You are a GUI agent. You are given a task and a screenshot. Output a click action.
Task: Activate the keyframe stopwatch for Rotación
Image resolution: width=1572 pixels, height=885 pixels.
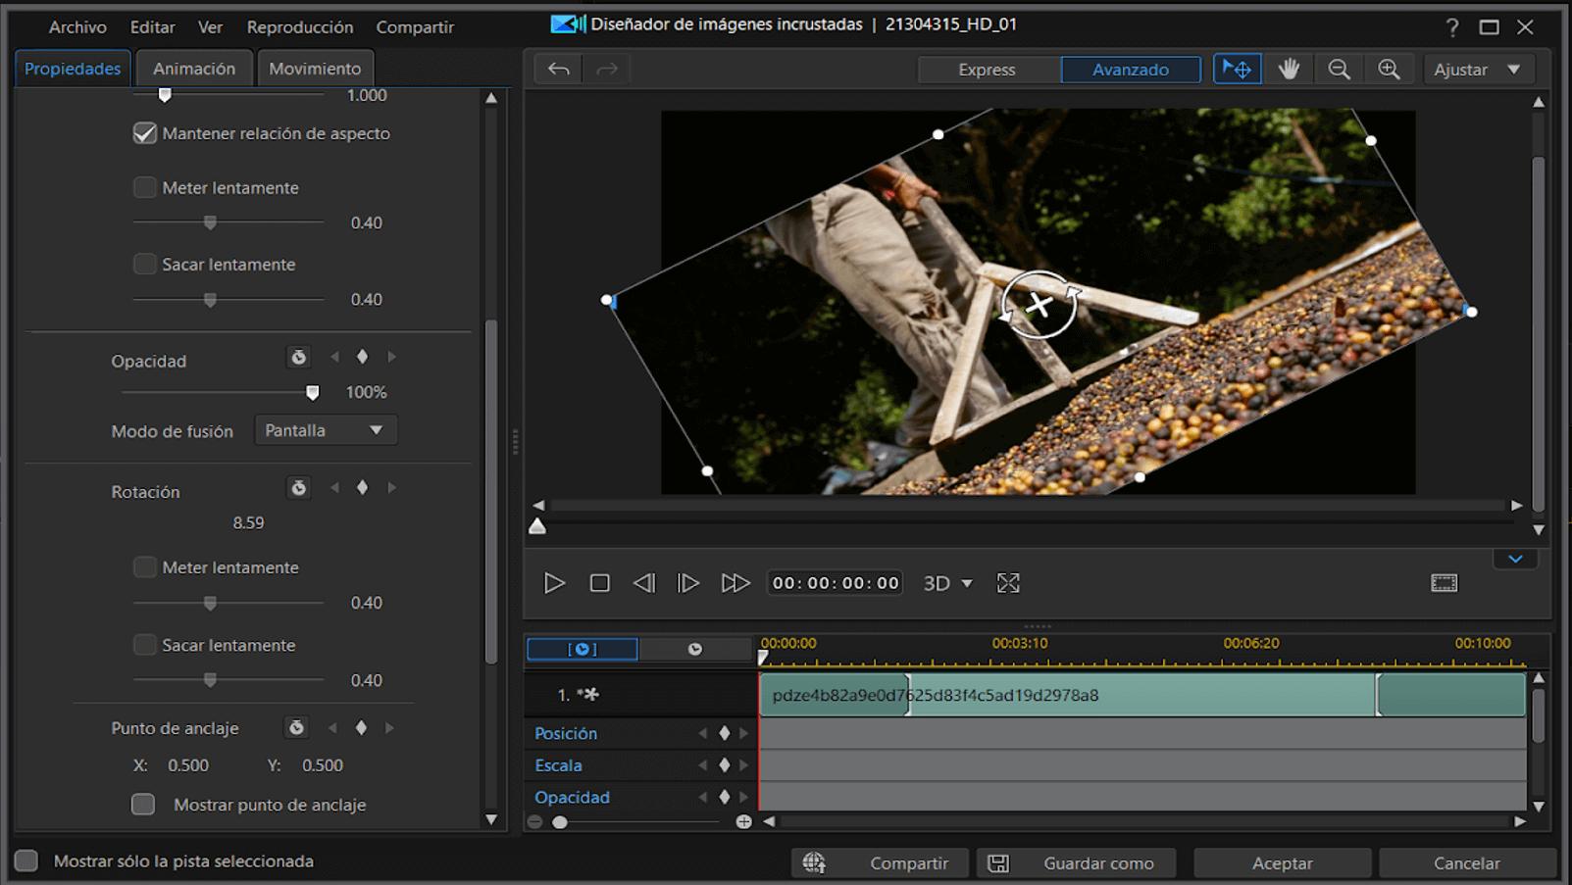point(298,487)
